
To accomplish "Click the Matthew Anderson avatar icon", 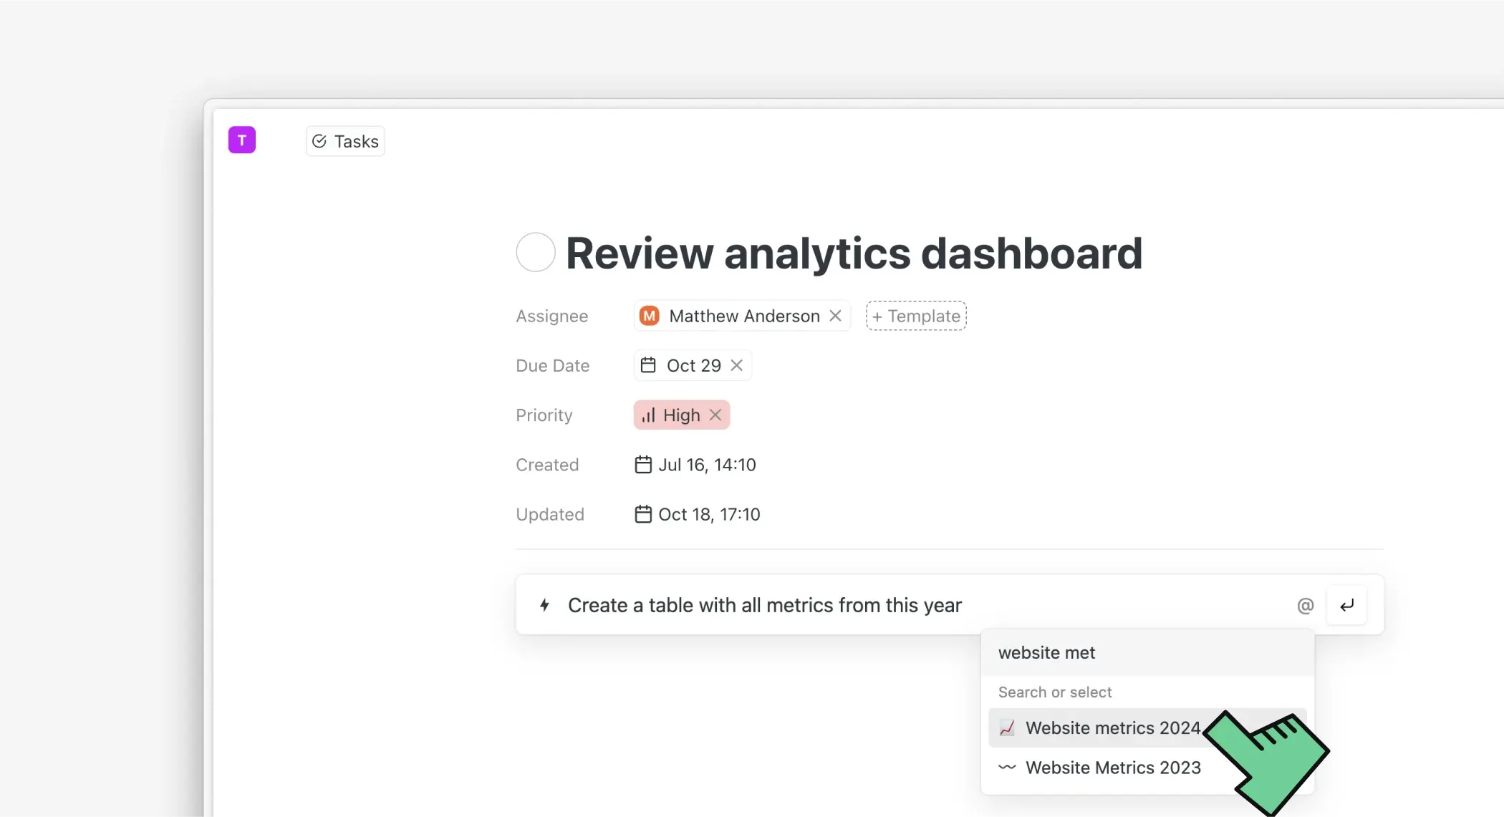I will (x=650, y=316).
